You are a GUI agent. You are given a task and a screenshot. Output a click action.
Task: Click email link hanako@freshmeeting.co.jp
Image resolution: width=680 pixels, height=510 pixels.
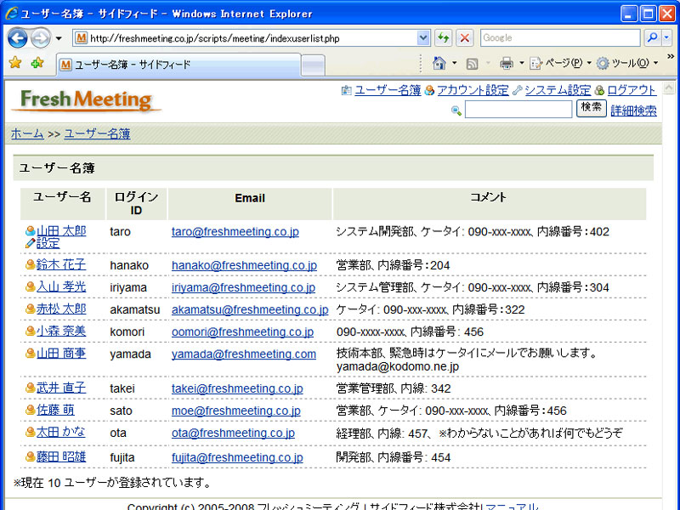coord(244,265)
